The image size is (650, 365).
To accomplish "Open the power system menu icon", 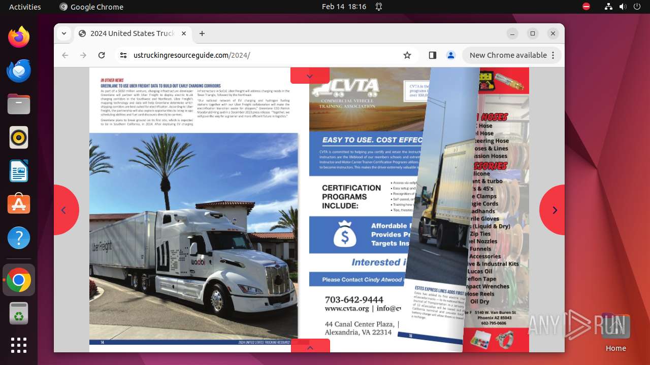I will point(637,7).
